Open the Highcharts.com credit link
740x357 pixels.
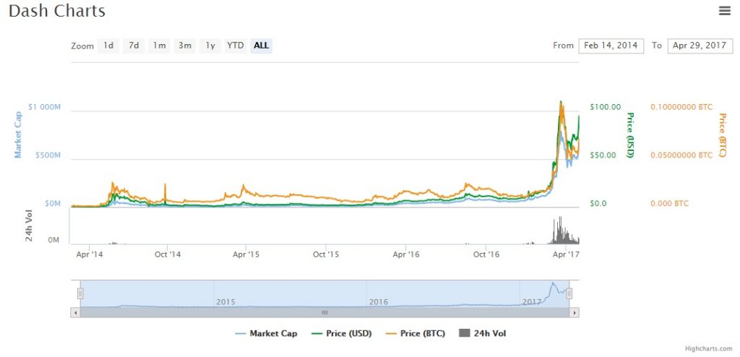point(709,349)
